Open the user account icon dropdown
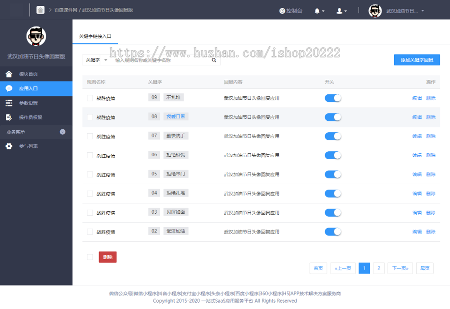The image size is (450, 309). pos(341,11)
